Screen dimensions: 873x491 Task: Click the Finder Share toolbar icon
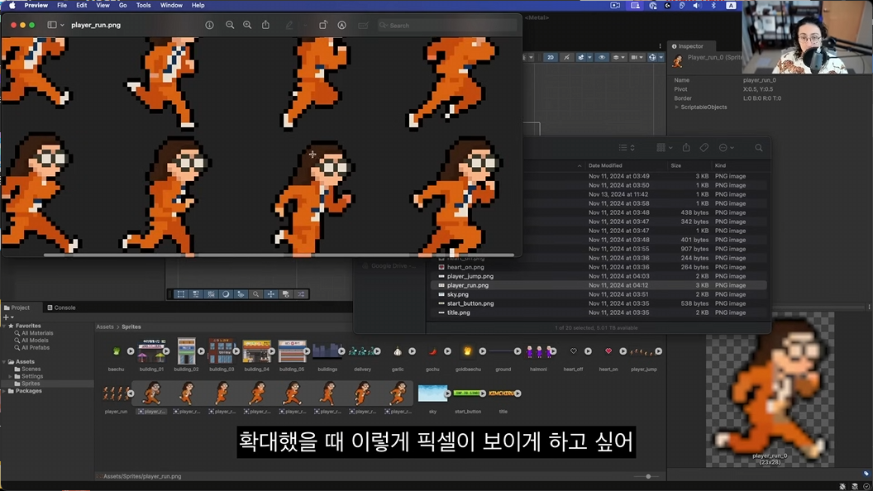click(686, 147)
